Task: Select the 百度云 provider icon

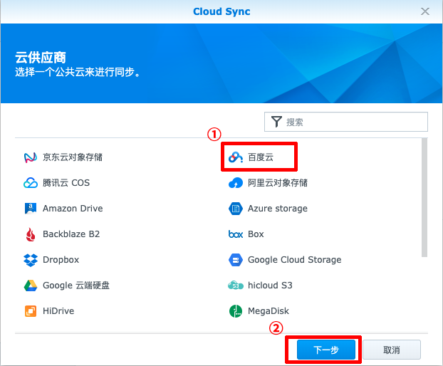Action: pos(236,157)
